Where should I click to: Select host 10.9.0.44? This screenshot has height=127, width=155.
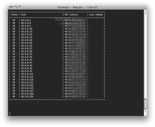[x=27, y=63]
